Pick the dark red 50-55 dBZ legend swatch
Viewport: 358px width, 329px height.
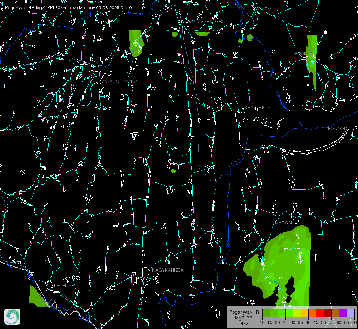pyautogui.click(x=328, y=313)
